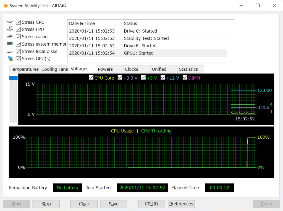
Task: Click the CPU Throttling graph label
Action: coord(156,131)
